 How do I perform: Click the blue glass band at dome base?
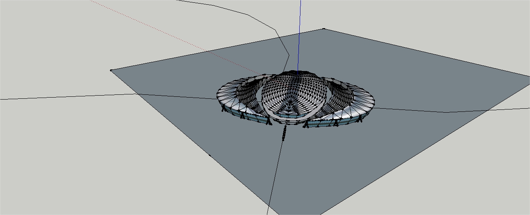click(287, 115)
